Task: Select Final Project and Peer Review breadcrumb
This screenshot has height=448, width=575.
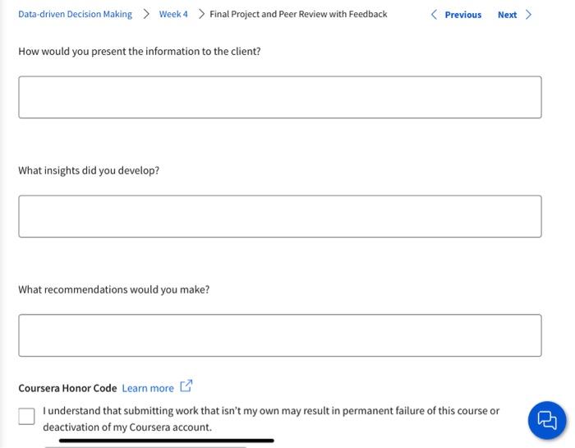Action: pos(298,14)
